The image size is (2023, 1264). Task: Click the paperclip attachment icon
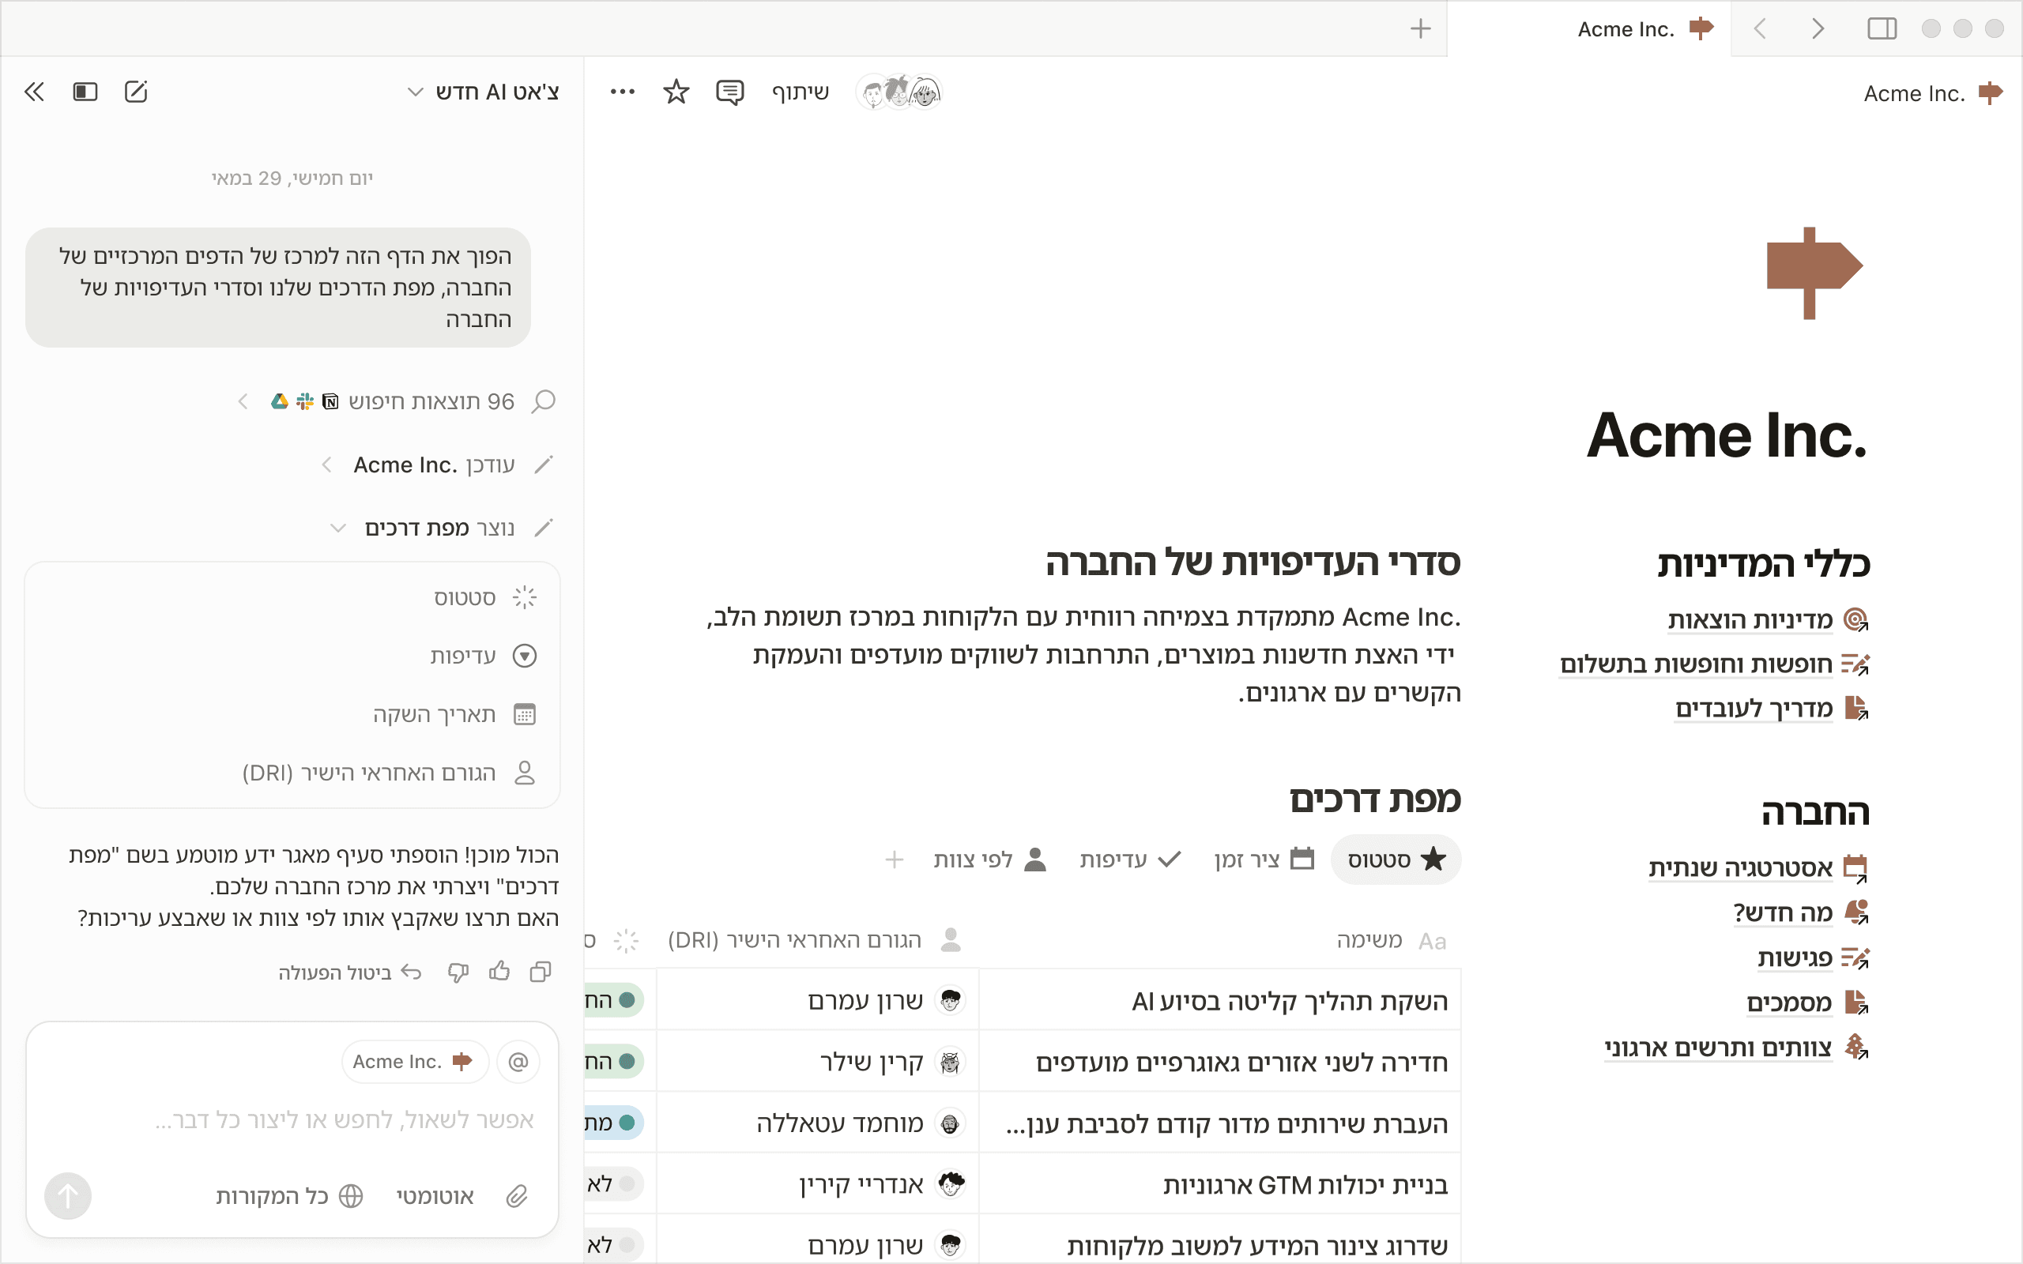(518, 1196)
